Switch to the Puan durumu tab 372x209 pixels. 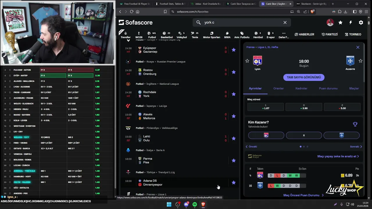(328, 89)
